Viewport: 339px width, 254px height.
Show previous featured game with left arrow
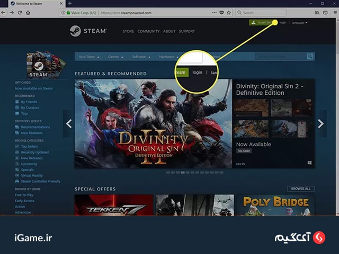coord(69,124)
